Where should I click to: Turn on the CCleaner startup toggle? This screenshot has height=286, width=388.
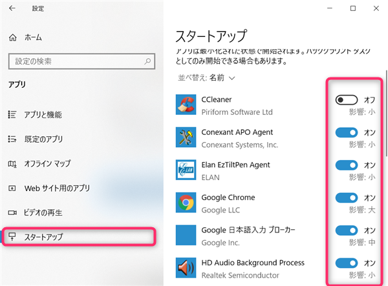point(347,100)
